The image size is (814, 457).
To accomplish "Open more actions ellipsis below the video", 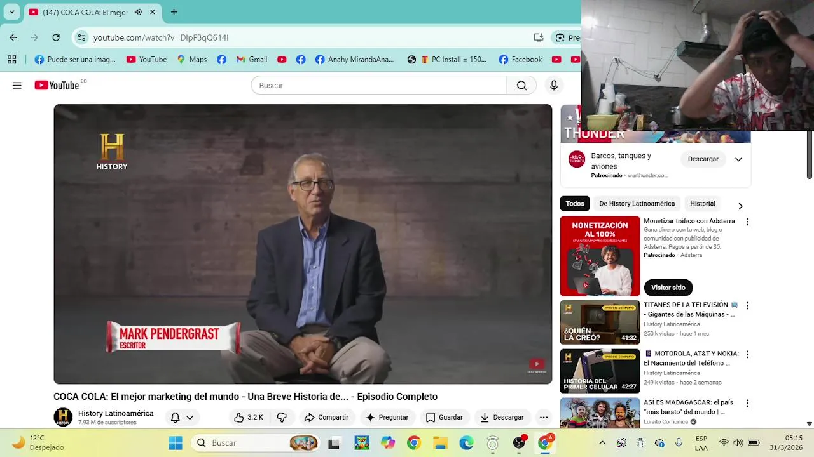I will tap(544, 417).
